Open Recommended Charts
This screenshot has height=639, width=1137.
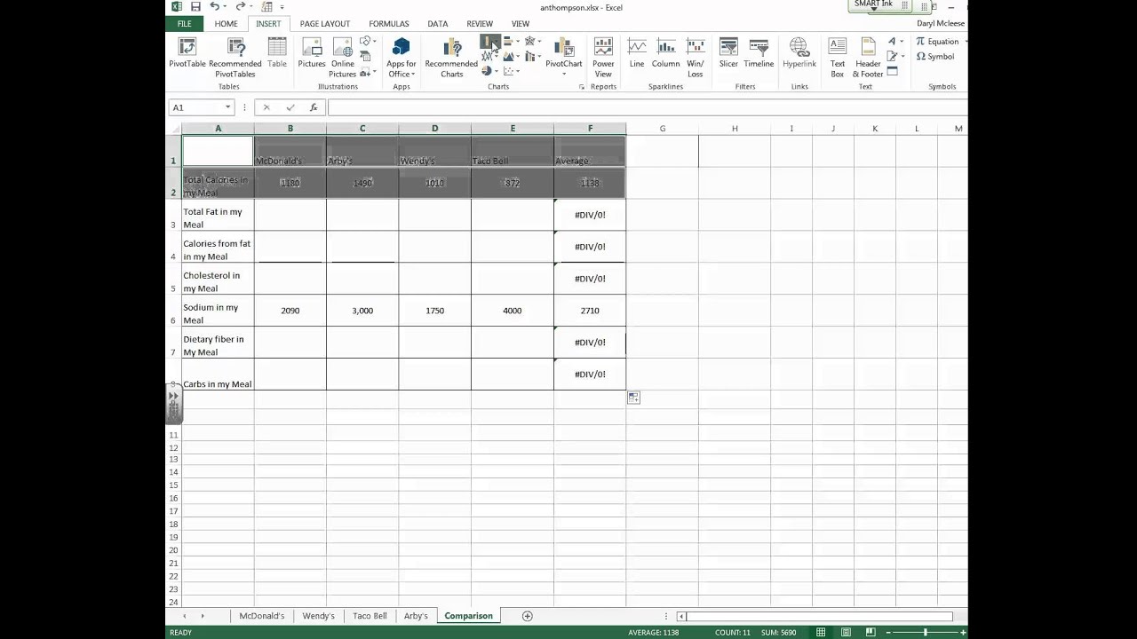[x=451, y=58]
